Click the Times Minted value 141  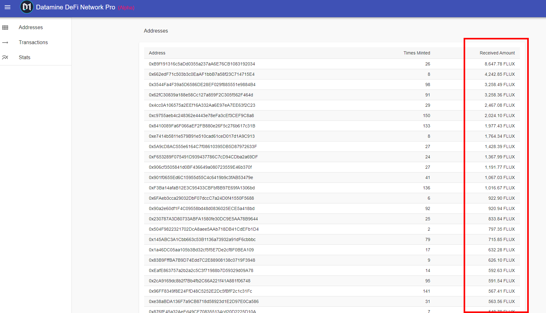(426, 291)
